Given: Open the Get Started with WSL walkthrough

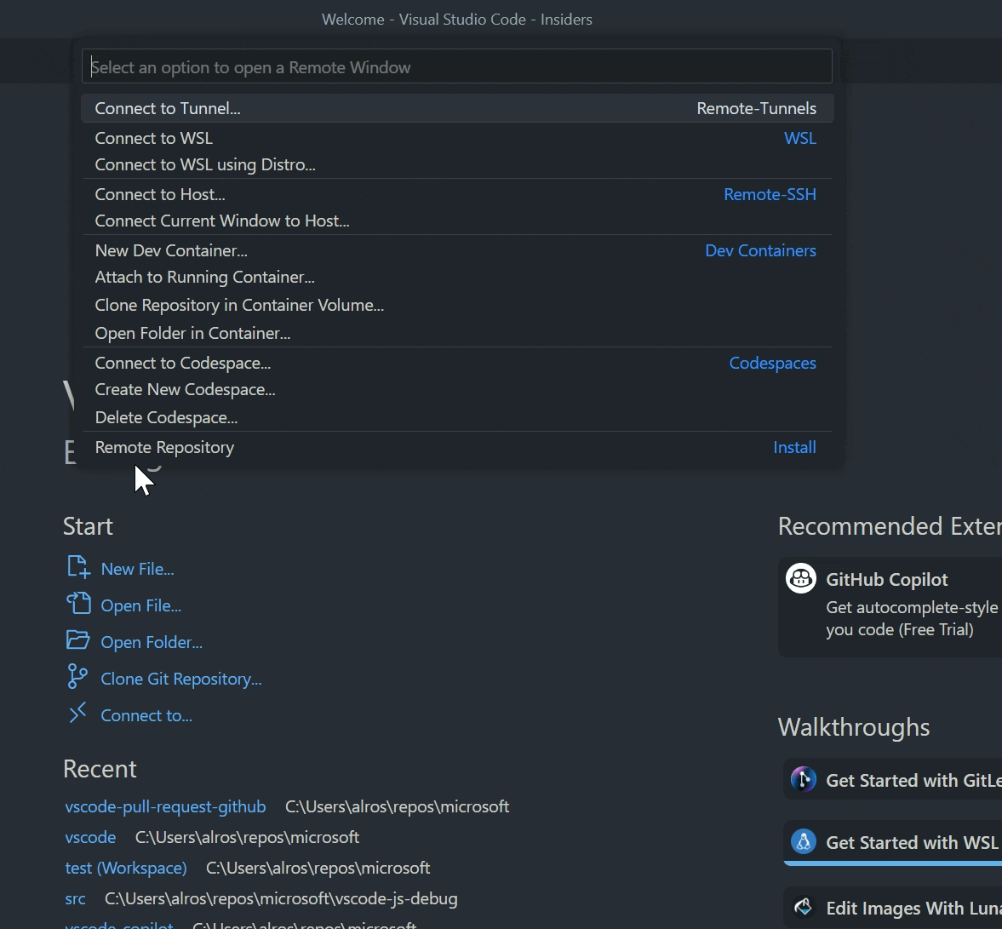Looking at the screenshot, I should 912,842.
